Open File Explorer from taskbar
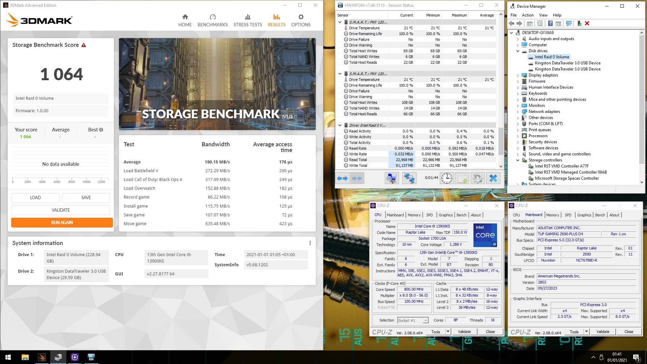This screenshot has width=647, height=364. click(x=25, y=357)
